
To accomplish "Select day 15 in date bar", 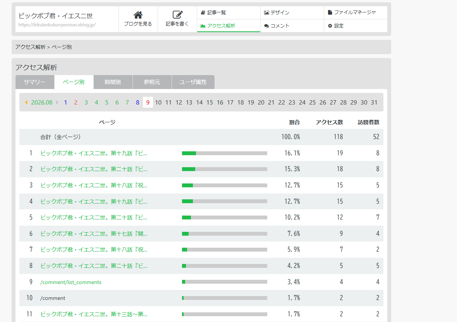I will tap(210, 103).
